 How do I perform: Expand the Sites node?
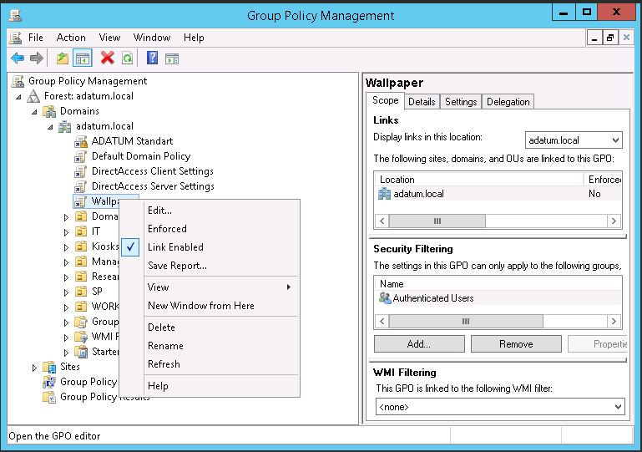[34, 368]
